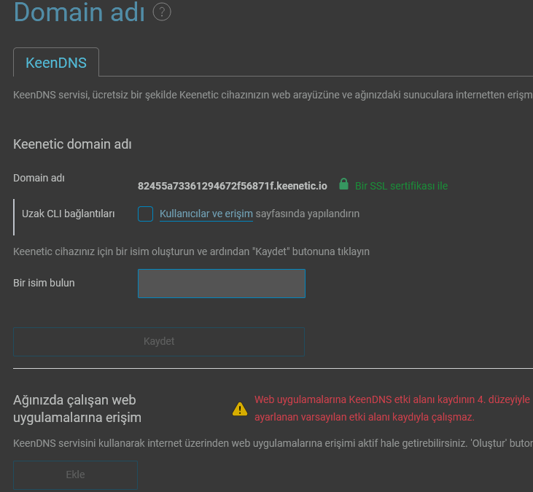
Task: Click the 'Keenetic domain adı' heading
Action: pyautogui.click(x=72, y=144)
